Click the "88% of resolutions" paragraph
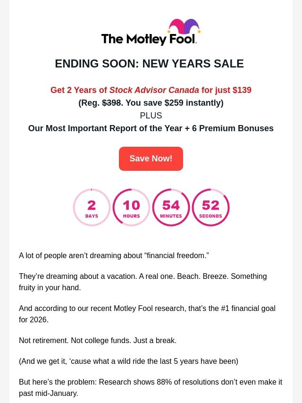 tap(150, 387)
